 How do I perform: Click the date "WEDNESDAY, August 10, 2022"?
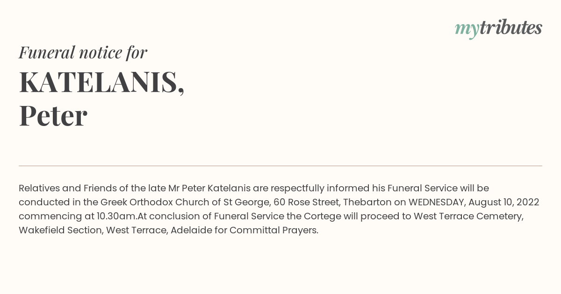tap(474, 203)
